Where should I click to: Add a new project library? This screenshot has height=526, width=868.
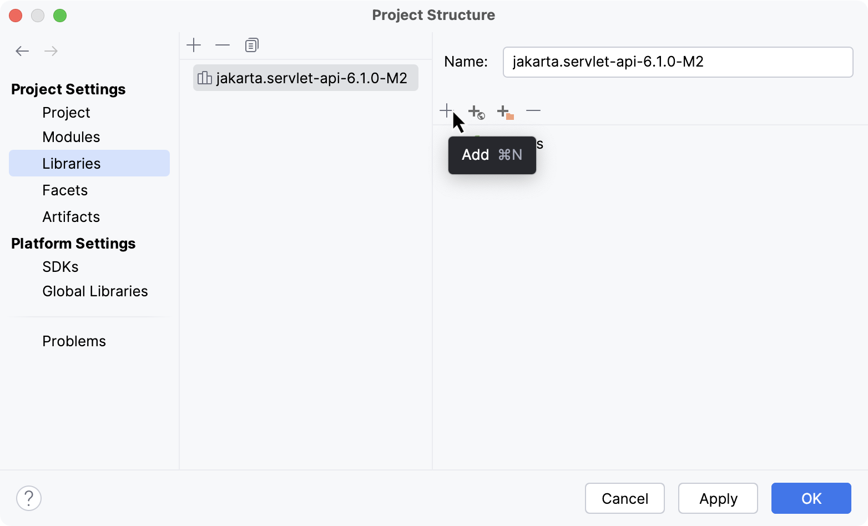click(x=194, y=45)
